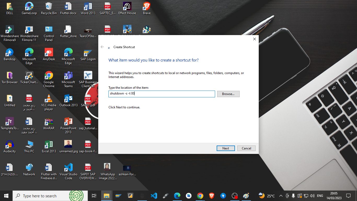Select the Wondershare Filmora9 shortcut
This screenshot has width=357, height=201.
[10, 33]
